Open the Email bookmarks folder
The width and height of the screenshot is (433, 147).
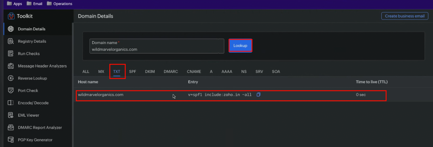(x=34, y=4)
